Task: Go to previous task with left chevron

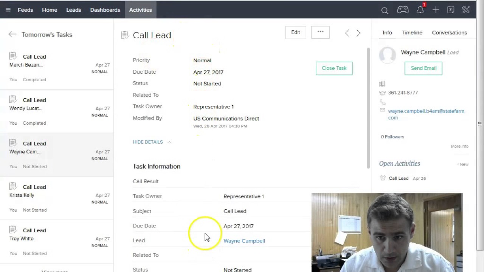Action: tap(347, 33)
